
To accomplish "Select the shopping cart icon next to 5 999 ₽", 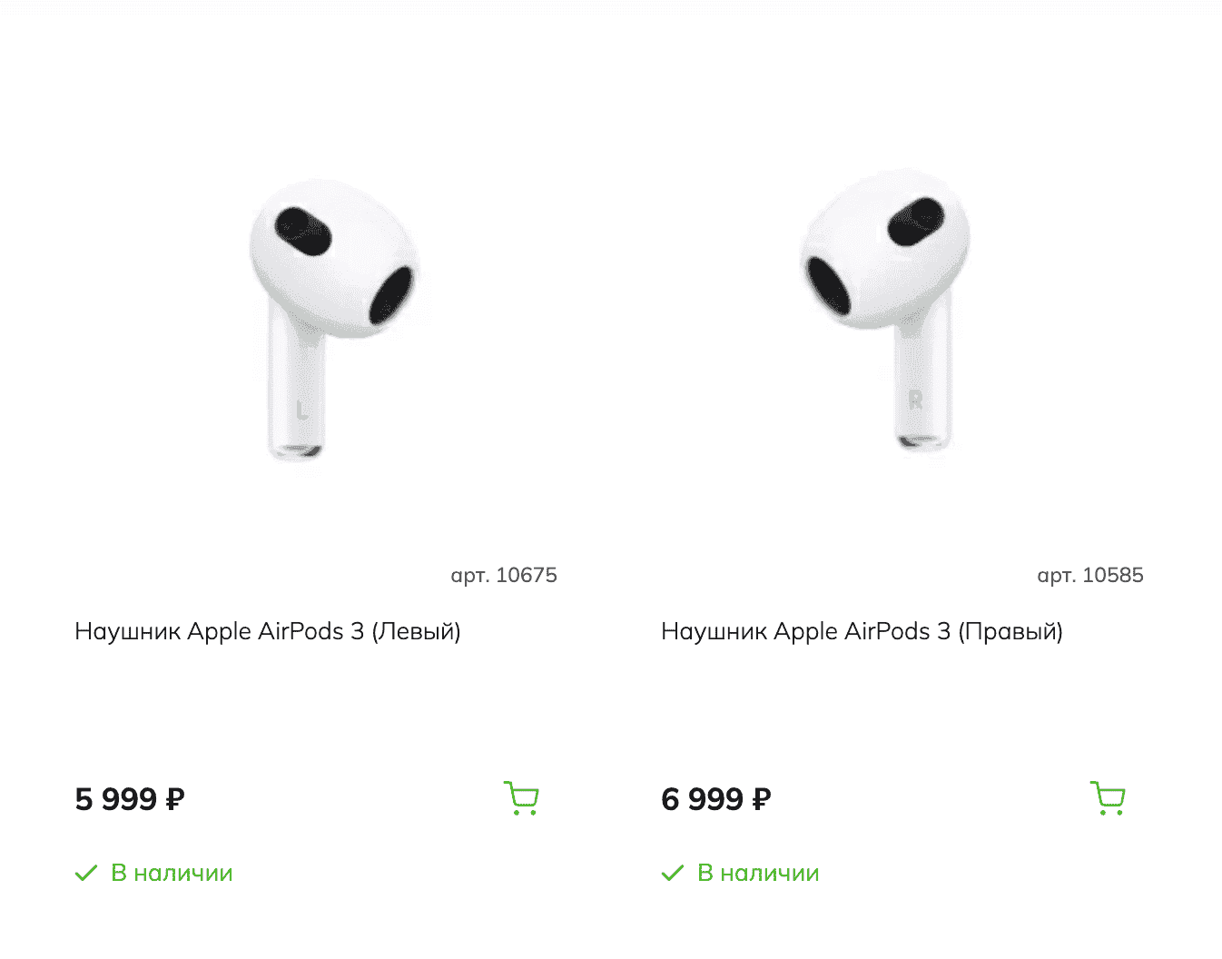I will point(520,798).
